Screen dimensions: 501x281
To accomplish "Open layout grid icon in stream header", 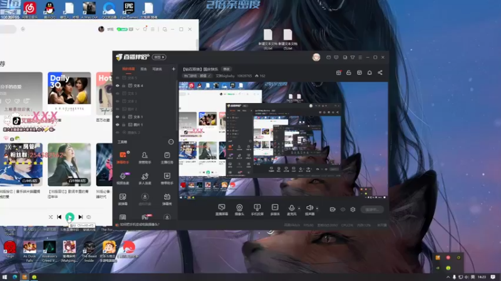I will click(x=359, y=72).
